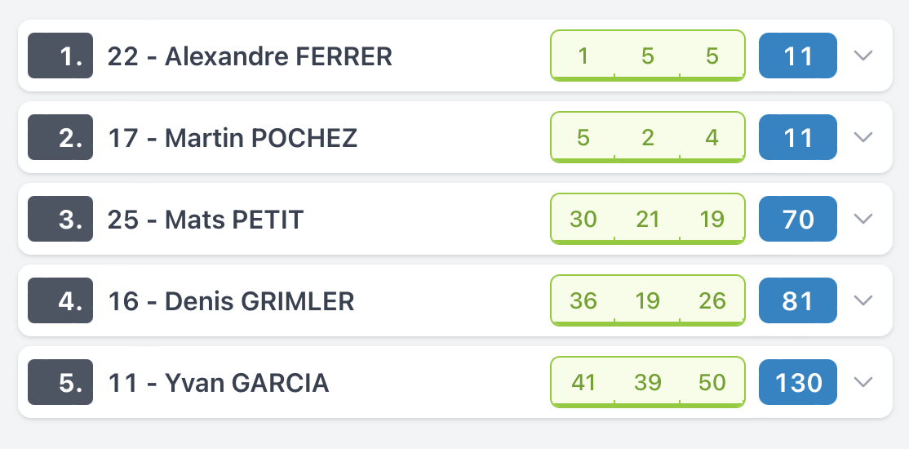909x449 pixels.
Task: Click rank badge 3.
Action: click(x=60, y=219)
